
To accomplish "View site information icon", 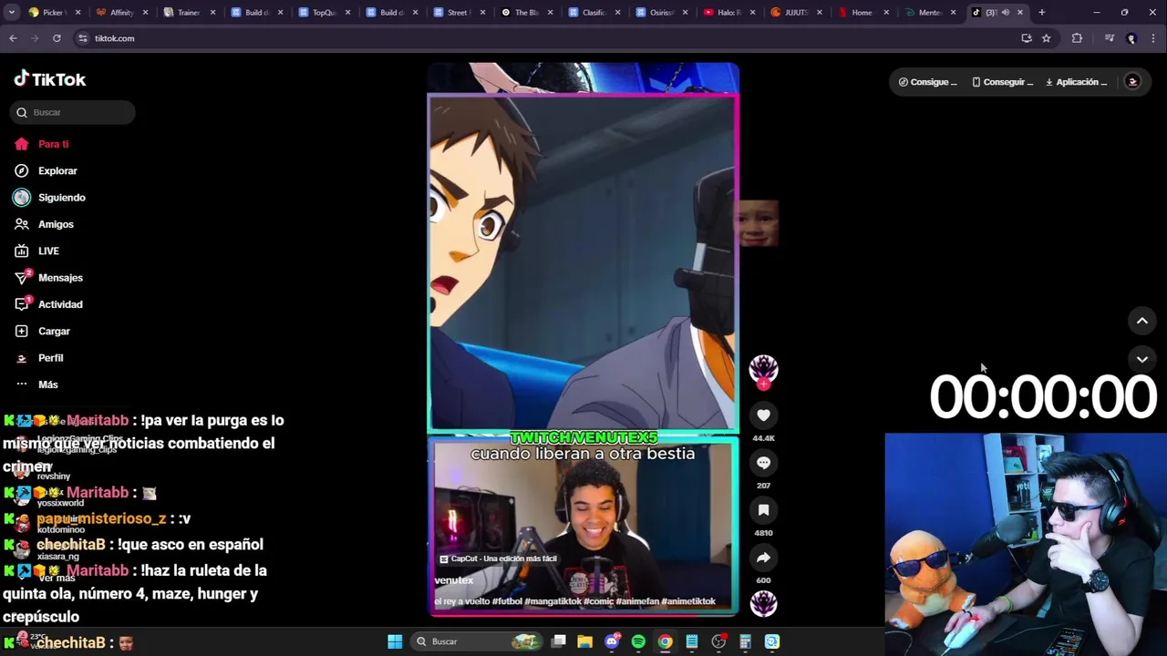I will (x=83, y=38).
